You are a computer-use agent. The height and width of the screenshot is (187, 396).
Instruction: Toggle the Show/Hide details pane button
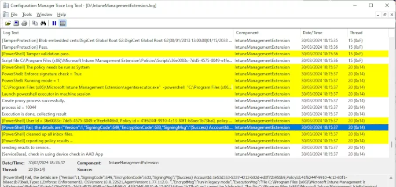coord(62,23)
